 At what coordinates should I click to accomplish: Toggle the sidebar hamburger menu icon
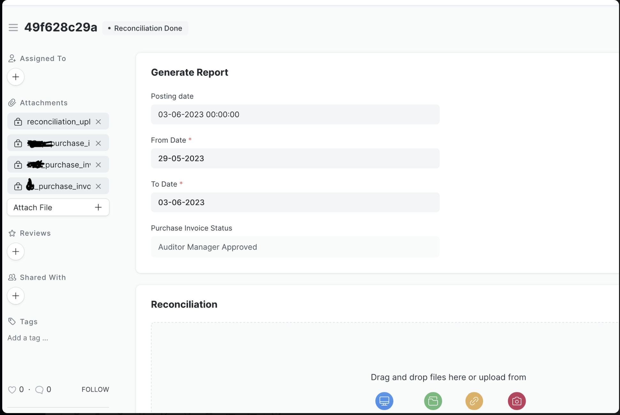click(13, 27)
